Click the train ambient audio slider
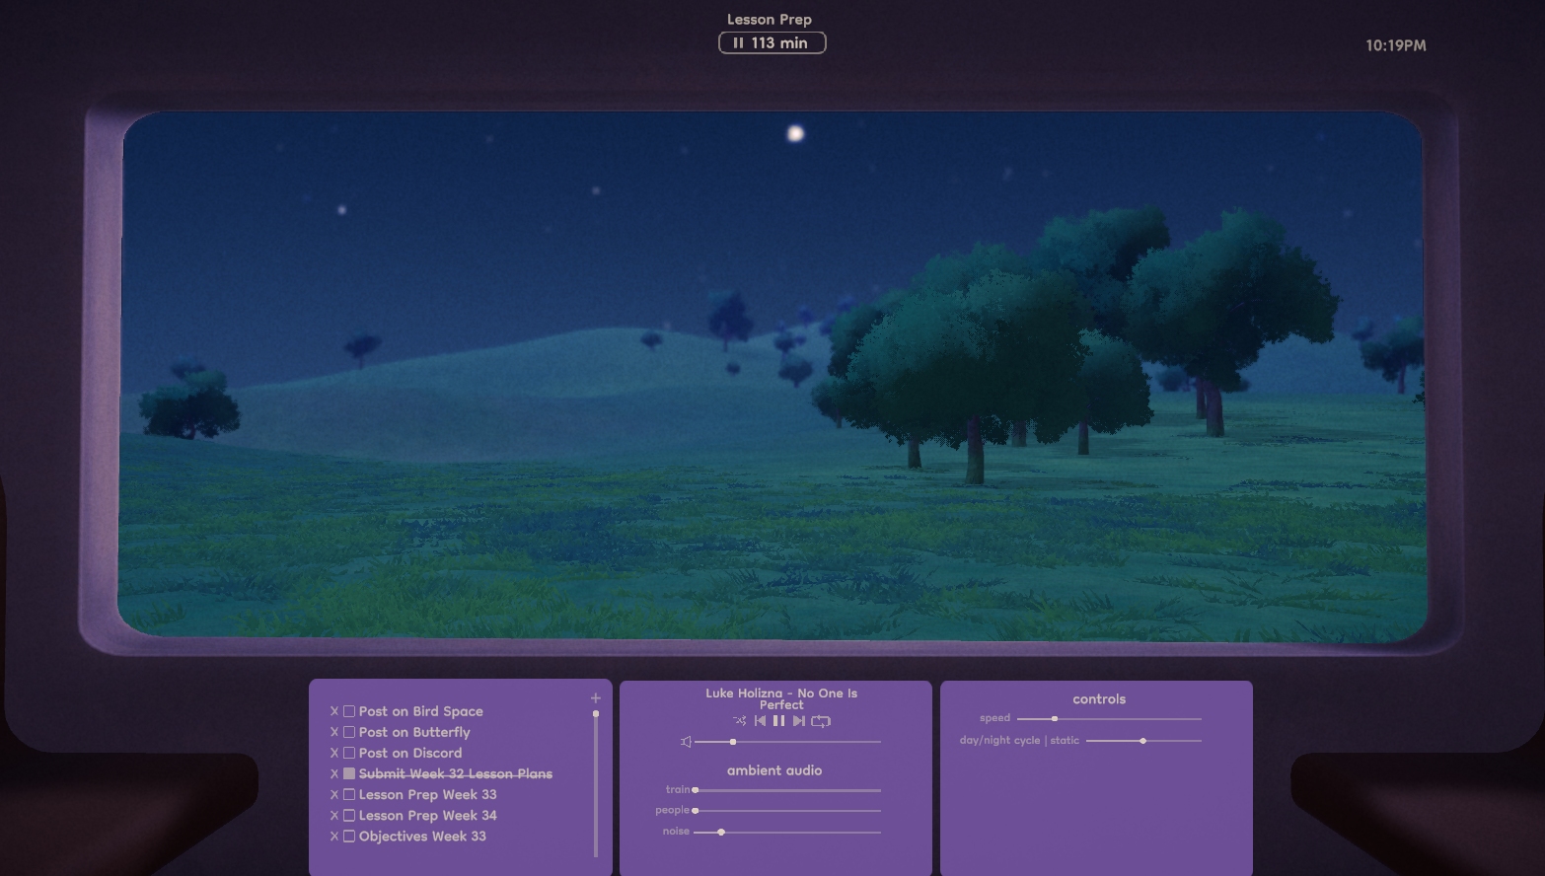The image size is (1545, 876). click(x=787, y=790)
